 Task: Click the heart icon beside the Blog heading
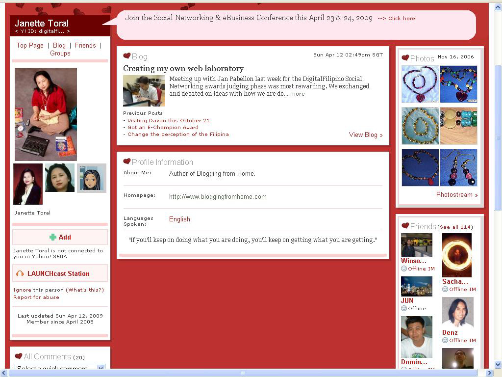(x=127, y=56)
